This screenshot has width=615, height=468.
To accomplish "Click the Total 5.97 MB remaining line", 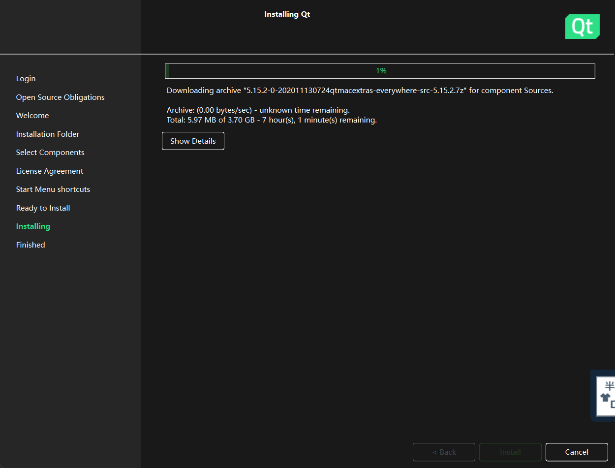I will (x=272, y=120).
